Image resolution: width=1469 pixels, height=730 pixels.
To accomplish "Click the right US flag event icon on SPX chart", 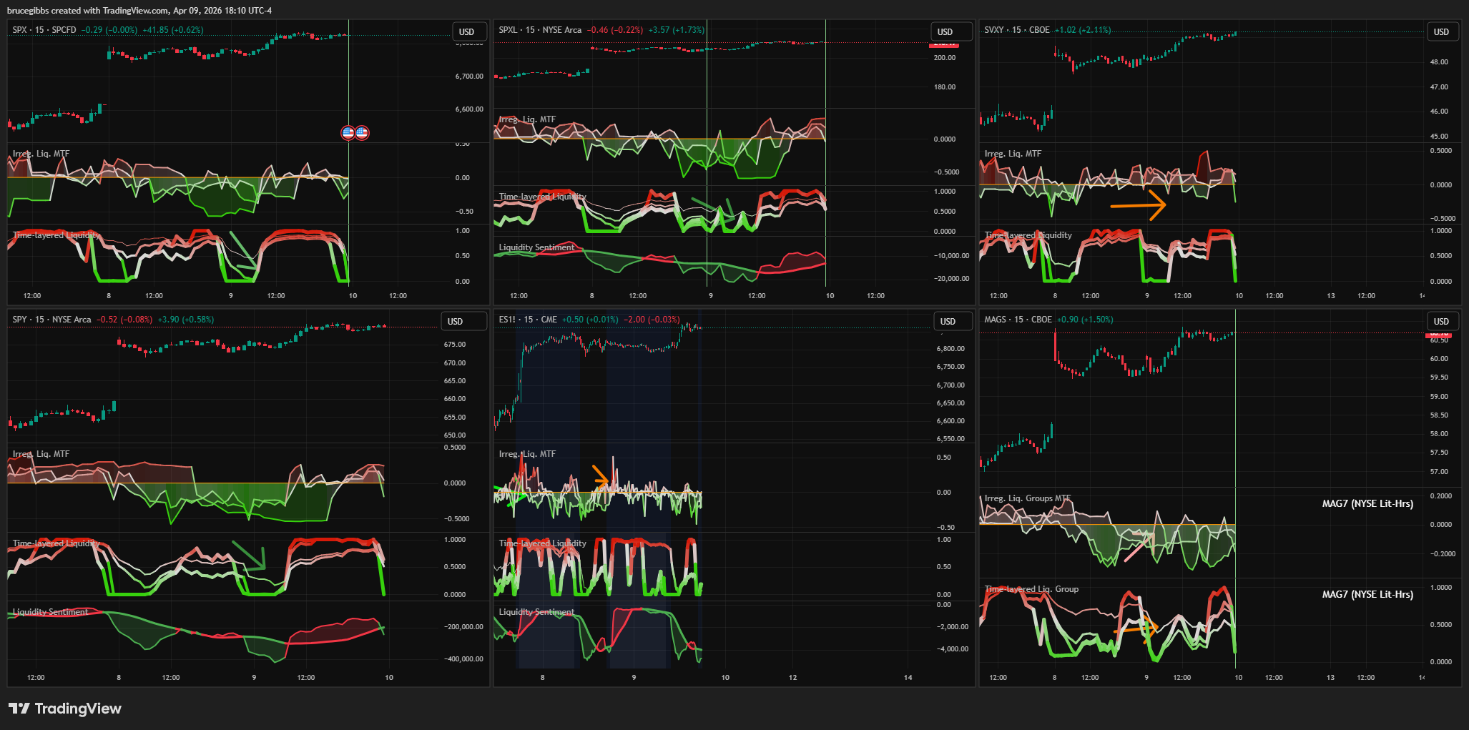I will coord(362,132).
